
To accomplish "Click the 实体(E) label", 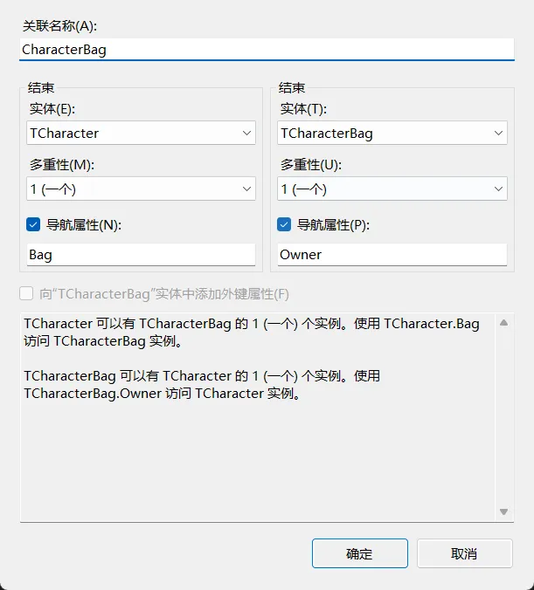I will tap(52, 108).
